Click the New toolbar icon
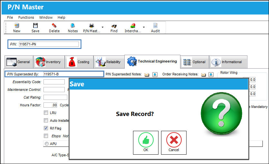This screenshot has width=269, height=164. coord(17,26)
